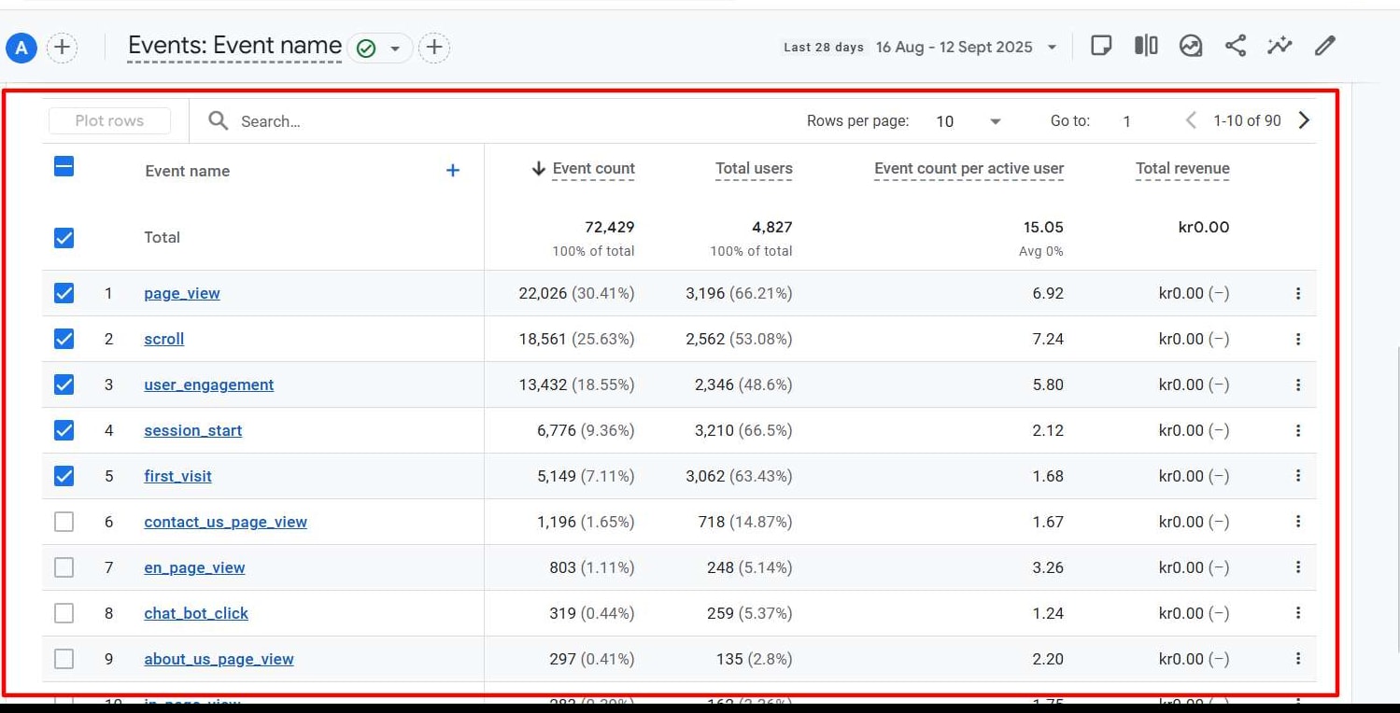Click the Last 28 days label

824,47
